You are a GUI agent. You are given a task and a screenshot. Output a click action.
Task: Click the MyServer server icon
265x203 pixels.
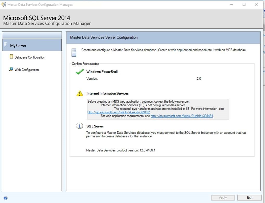[5, 44]
